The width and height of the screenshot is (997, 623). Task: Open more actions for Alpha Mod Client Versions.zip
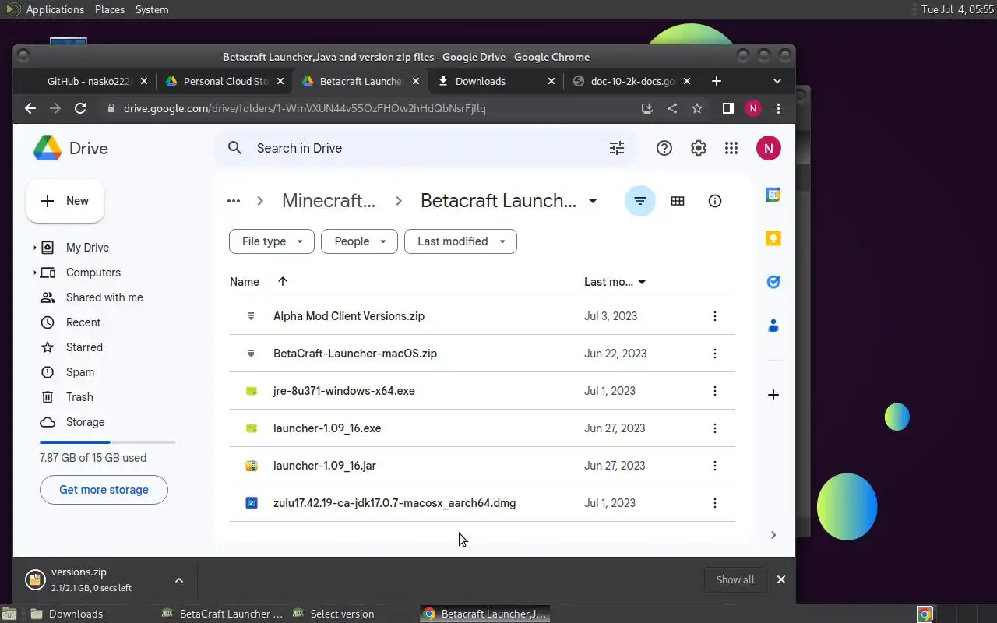click(715, 316)
